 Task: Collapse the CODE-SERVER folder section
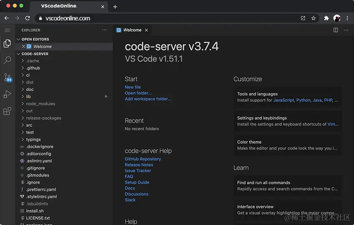(18, 54)
